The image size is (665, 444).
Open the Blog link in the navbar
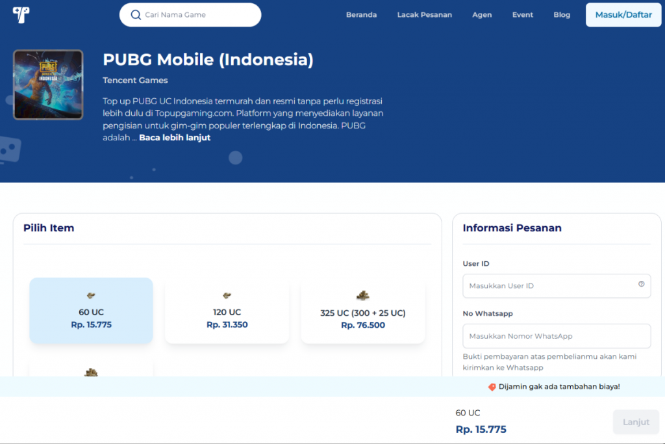tap(562, 15)
